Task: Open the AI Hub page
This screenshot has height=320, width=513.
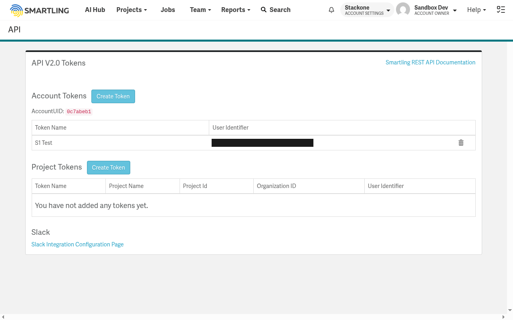Action: tap(95, 10)
